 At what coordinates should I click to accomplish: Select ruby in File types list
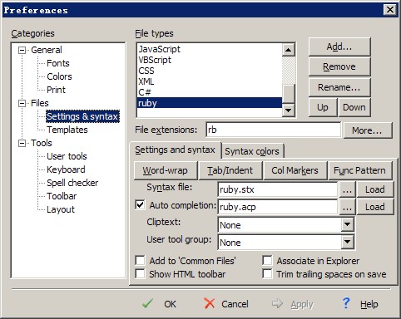(210, 103)
